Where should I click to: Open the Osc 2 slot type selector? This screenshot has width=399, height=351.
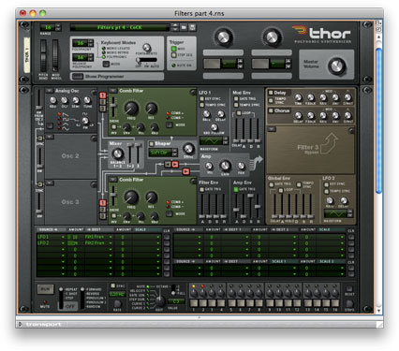pyautogui.click(x=50, y=137)
